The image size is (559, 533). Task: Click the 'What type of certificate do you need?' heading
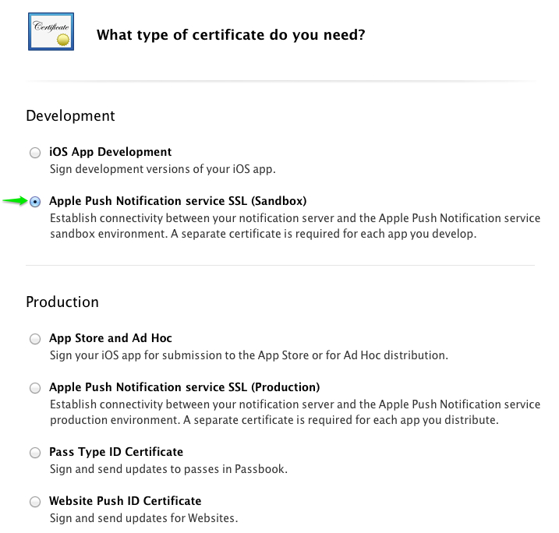click(231, 35)
